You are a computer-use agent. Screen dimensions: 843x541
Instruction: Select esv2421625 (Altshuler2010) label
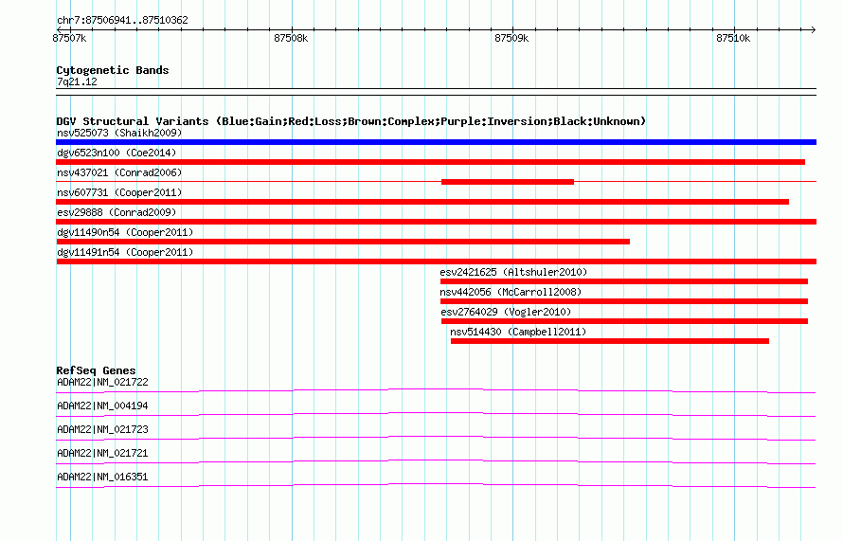tap(513, 272)
